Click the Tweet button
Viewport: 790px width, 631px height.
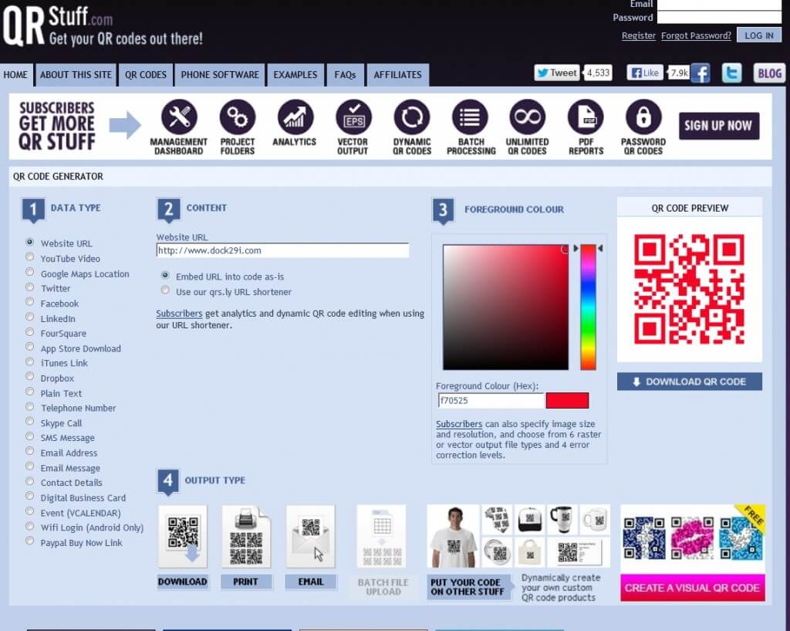coord(557,73)
